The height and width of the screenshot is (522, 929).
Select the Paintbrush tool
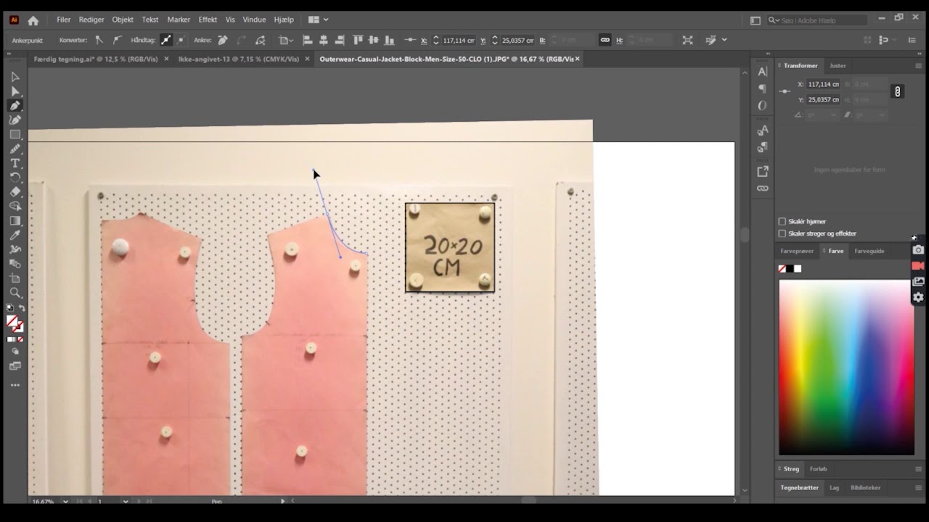pos(15,149)
